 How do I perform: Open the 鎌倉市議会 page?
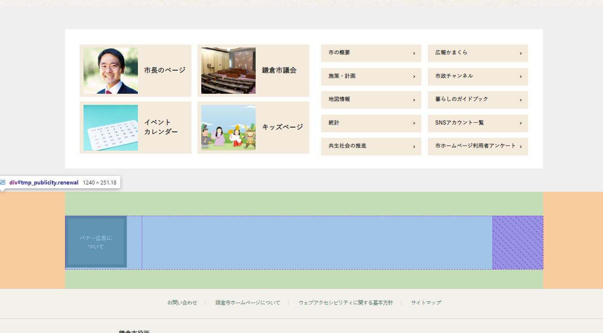point(279,70)
